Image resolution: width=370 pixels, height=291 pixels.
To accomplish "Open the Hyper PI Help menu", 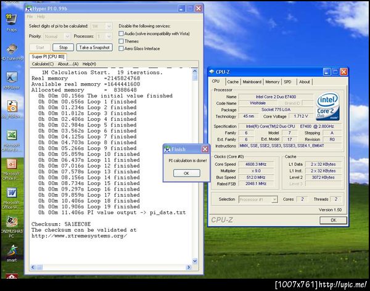I will pos(41,17).
